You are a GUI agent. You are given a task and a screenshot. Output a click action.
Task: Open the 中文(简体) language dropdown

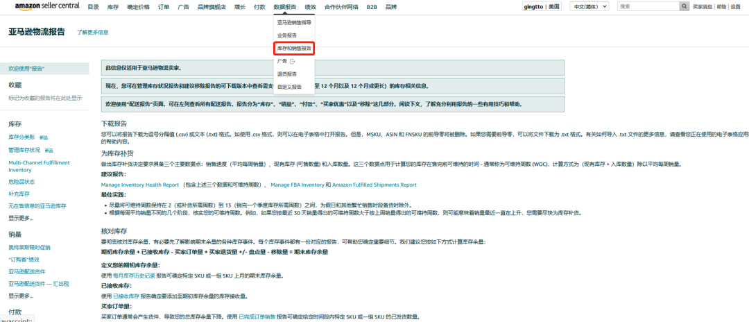point(589,6)
